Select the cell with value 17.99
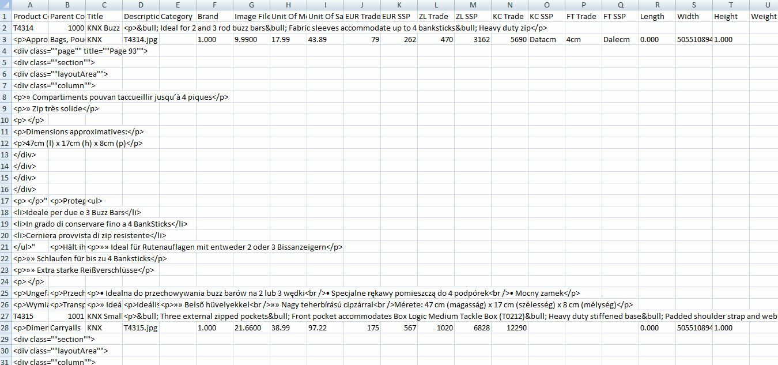 [x=288, y=39]
